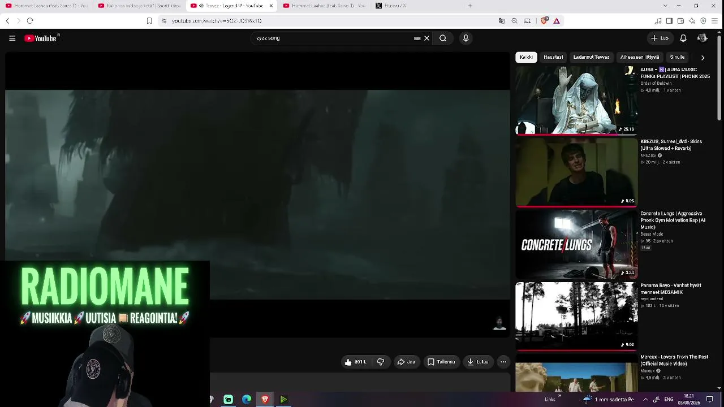Switch to first Hommat Laahaa tab

[46, 6]
